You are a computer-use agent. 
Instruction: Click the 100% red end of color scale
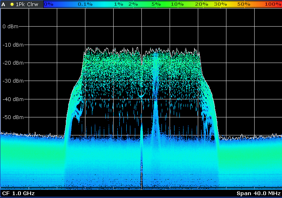273,4
